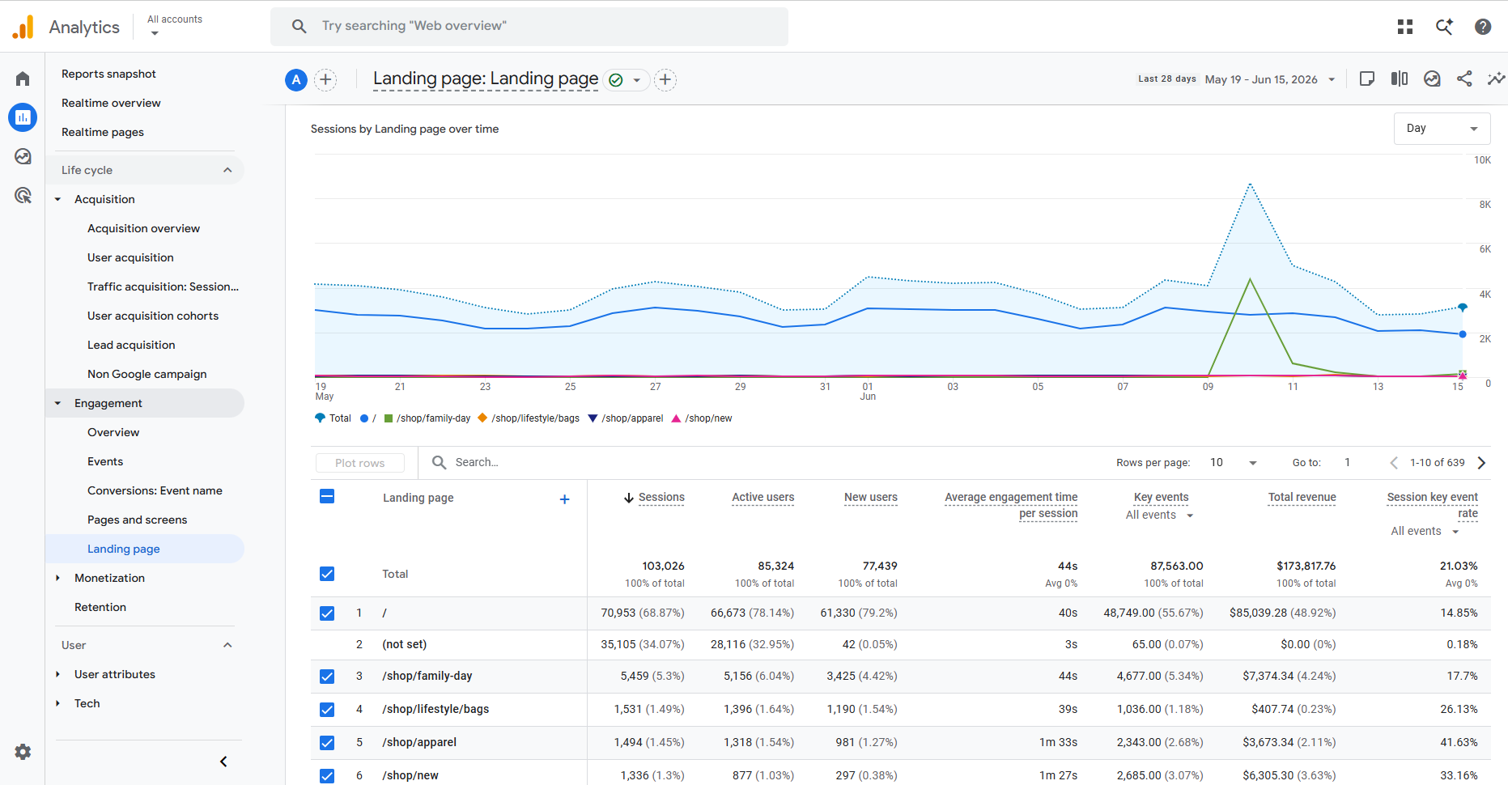Expand the Monetization group

[x=58, y=578]
